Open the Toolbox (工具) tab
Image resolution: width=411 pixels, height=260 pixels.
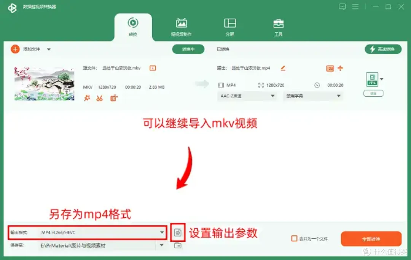coord(278,27)
